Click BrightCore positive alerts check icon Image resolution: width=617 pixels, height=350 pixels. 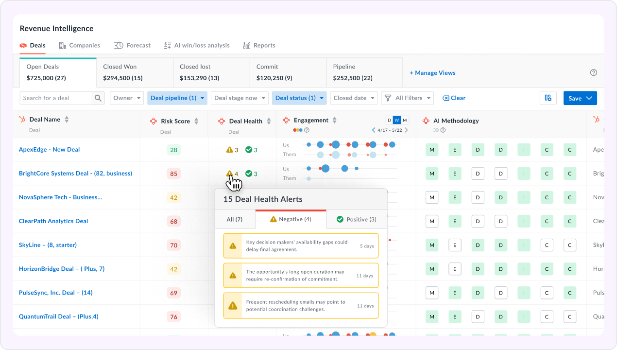tap(249, 174)
